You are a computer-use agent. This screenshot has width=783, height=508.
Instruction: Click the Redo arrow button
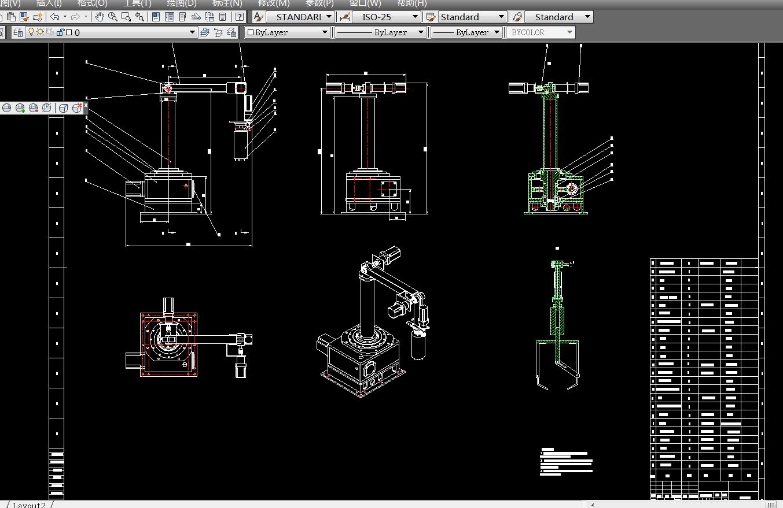tap(75, 17)
